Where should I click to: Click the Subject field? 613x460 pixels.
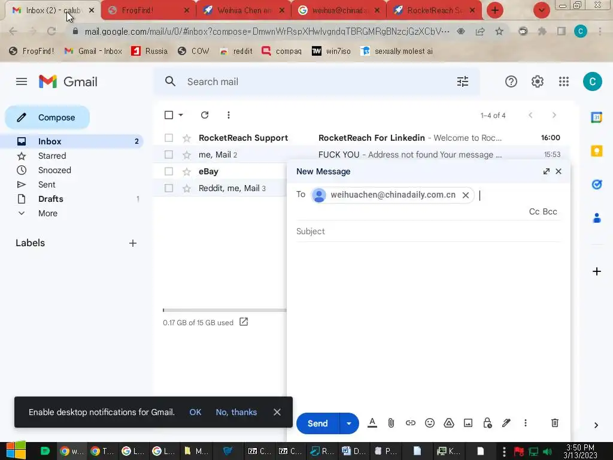(429, 231)
